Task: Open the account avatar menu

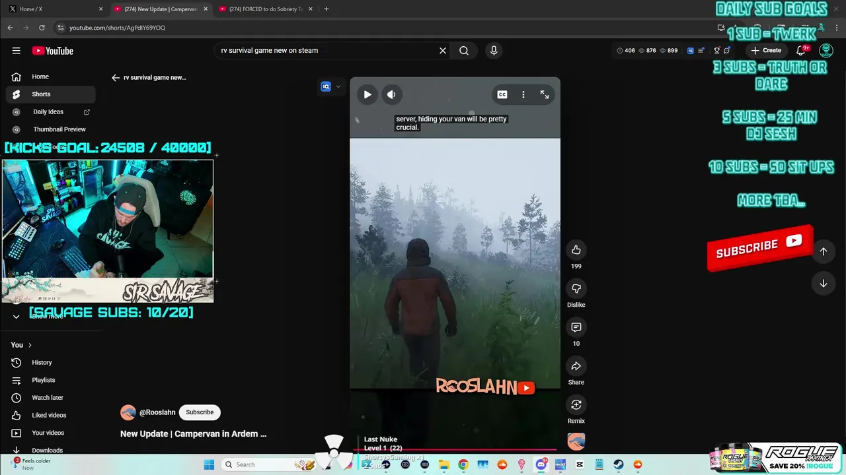Action: coord(826,50)
